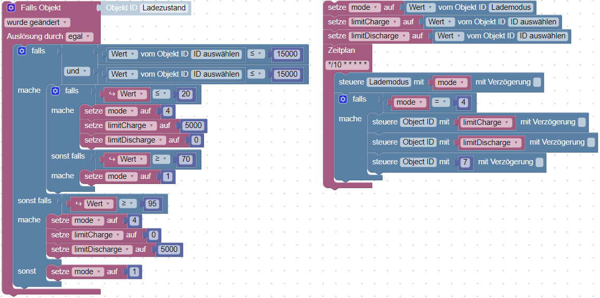The width and height of the screenshot is (600, 298).
Task: Open gear settings of the 'und' condition falls block
Action: (x=22, y=51)
